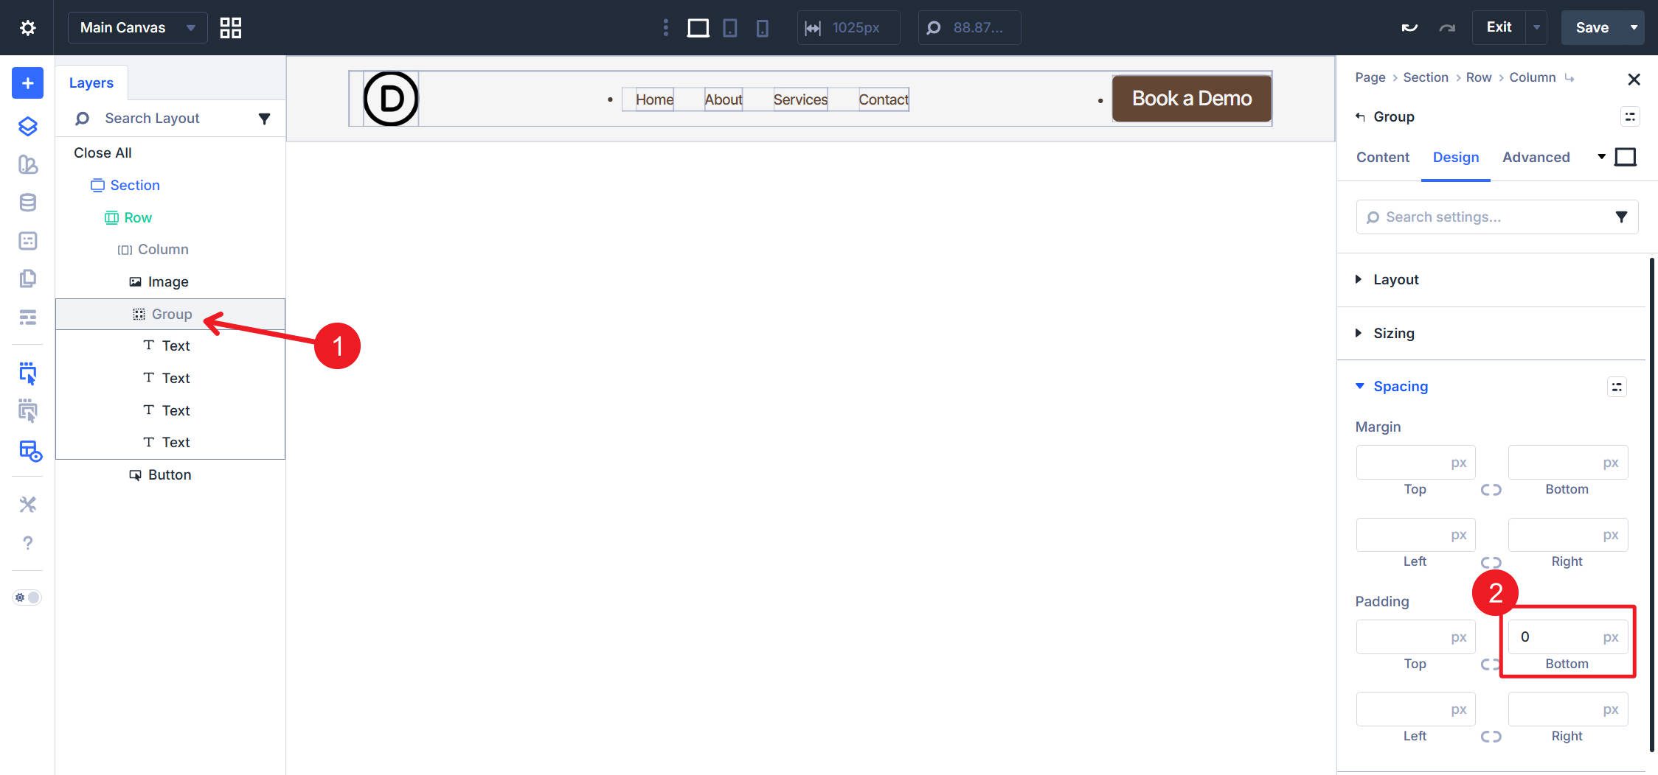The width and height of the screenshot is (1658, 775).
Task: Click the filter icon beside Search Layout
Action: pyautogui.click(x=265, y=118)
